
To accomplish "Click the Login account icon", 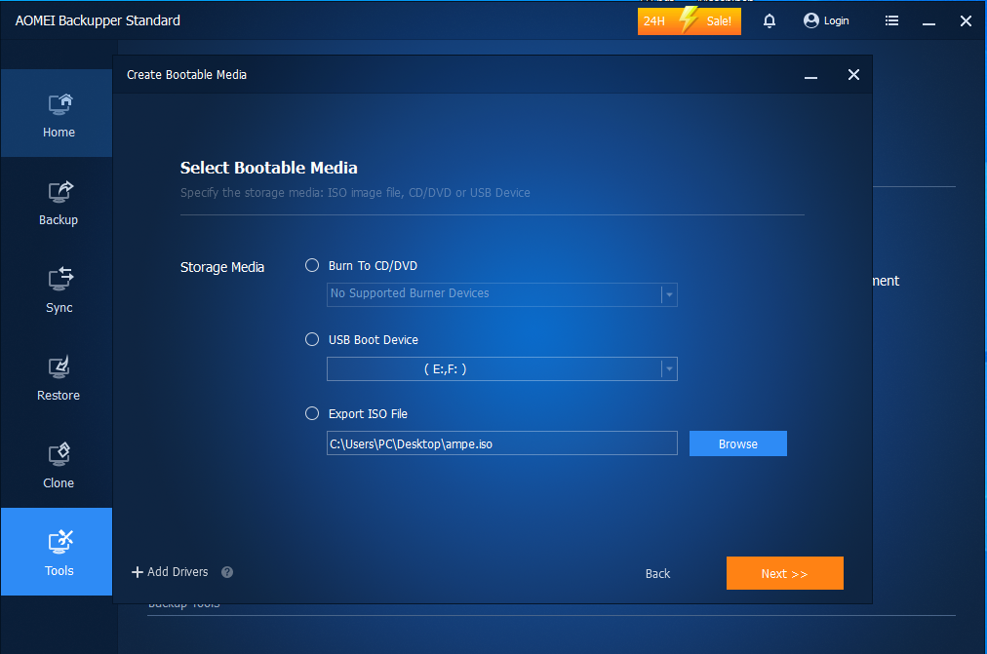I will coord(811,20).
